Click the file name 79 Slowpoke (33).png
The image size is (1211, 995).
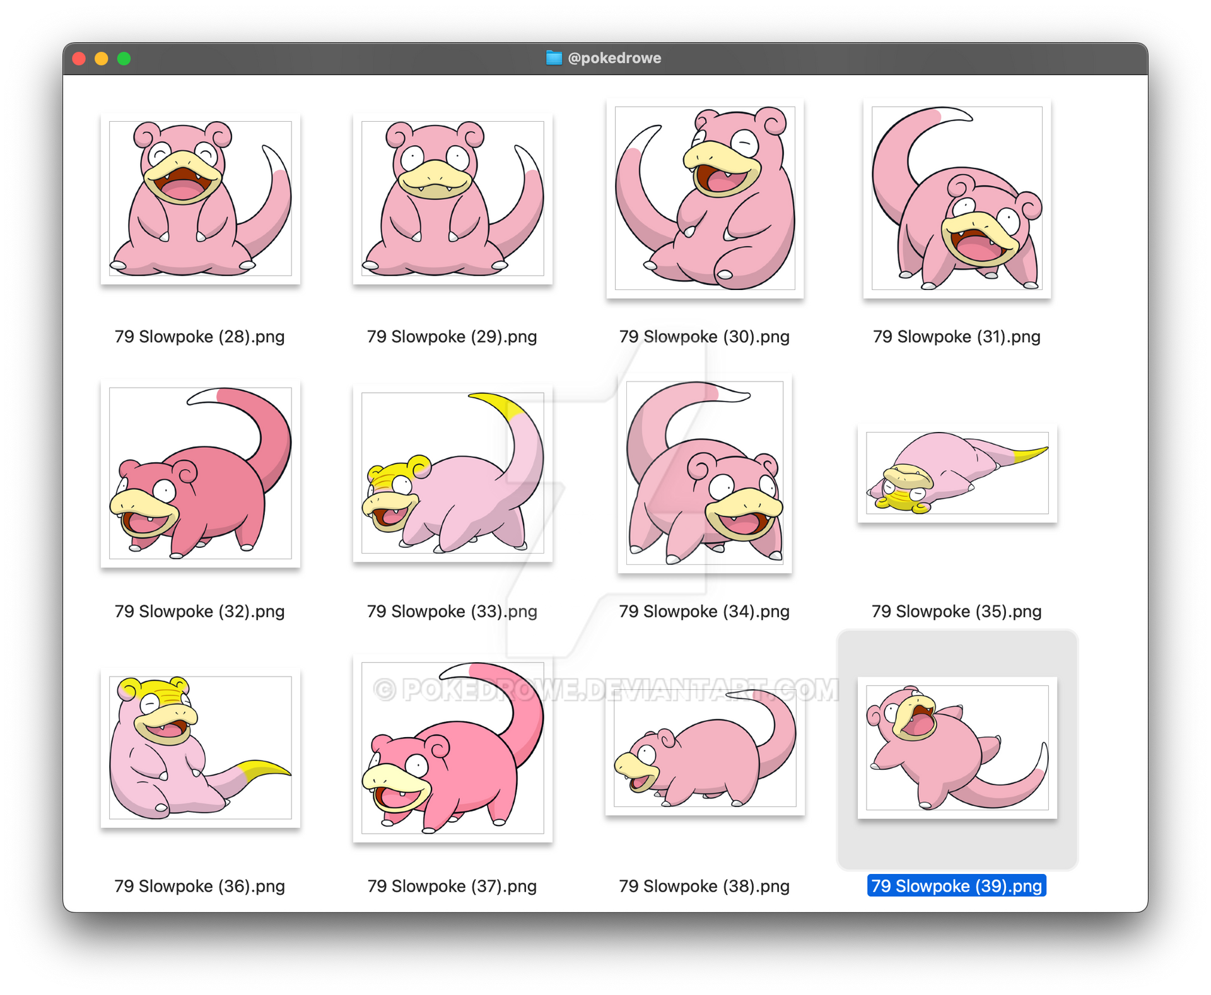pyautogui.click(x=452, y=612)
